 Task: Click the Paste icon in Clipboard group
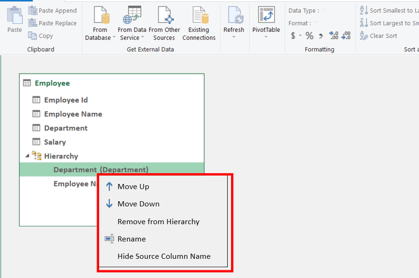pyautogui.click(x=14, y=18)
